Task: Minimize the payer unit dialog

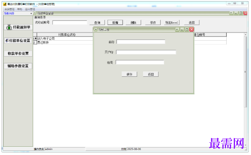Action: pos(182,29)
